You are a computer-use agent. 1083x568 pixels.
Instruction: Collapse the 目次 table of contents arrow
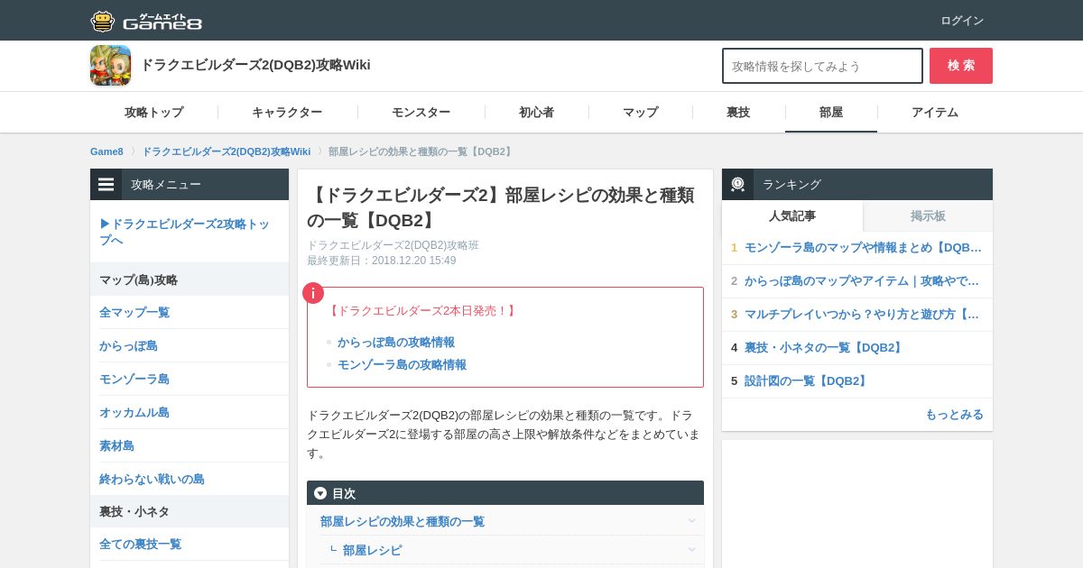320,493
